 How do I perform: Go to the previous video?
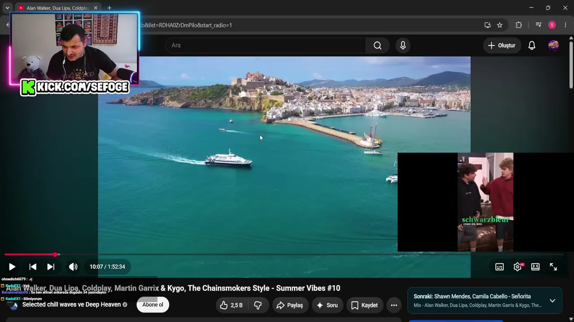(x=33, y=267)
